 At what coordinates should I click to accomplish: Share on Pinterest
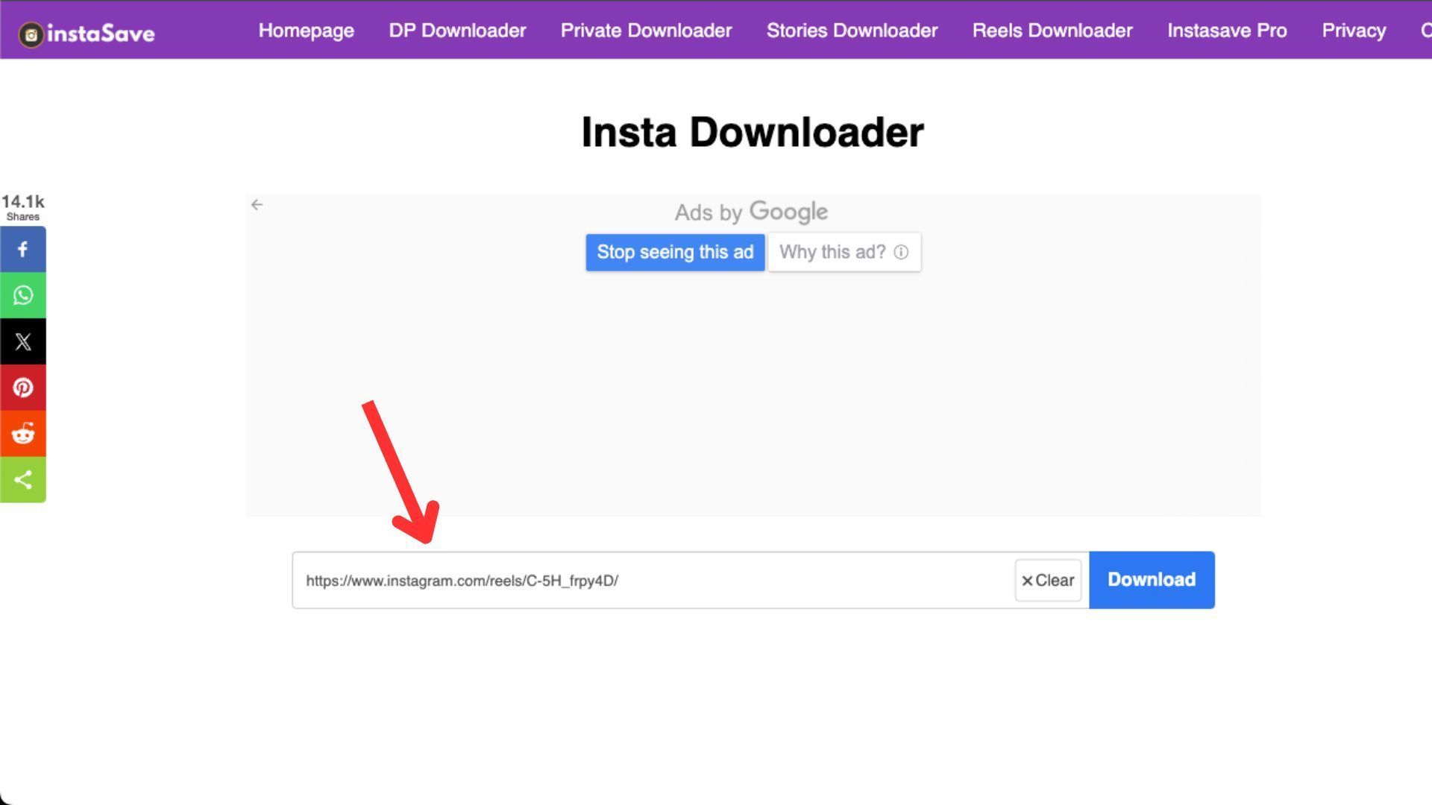click(23, 388)
